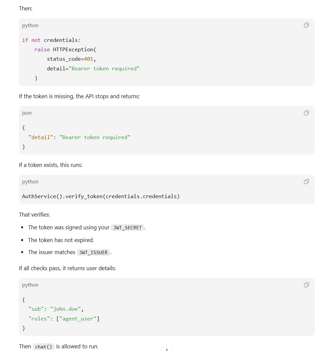Viewport: 331px width, 351px height.
Task: Click the chat() inline code snippet
Action: [44, 347]
